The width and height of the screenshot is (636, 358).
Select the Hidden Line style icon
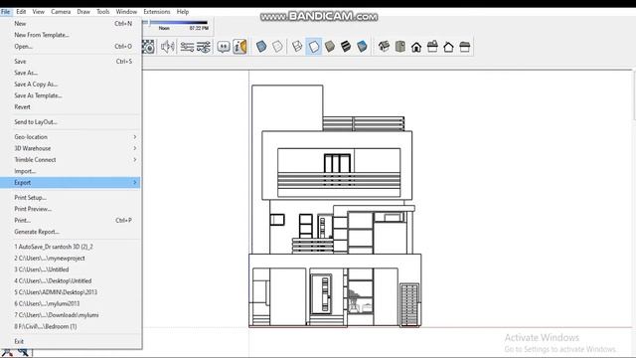tap(314, 47)
